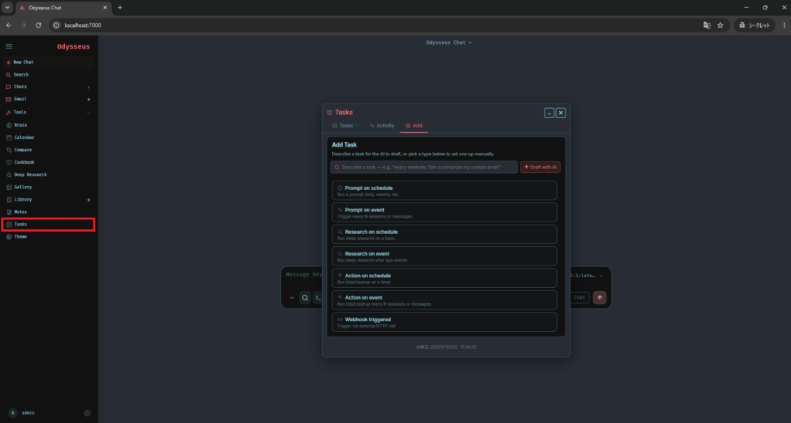Click the send arrow button
791x423 pixels.
tap(599, 297)
